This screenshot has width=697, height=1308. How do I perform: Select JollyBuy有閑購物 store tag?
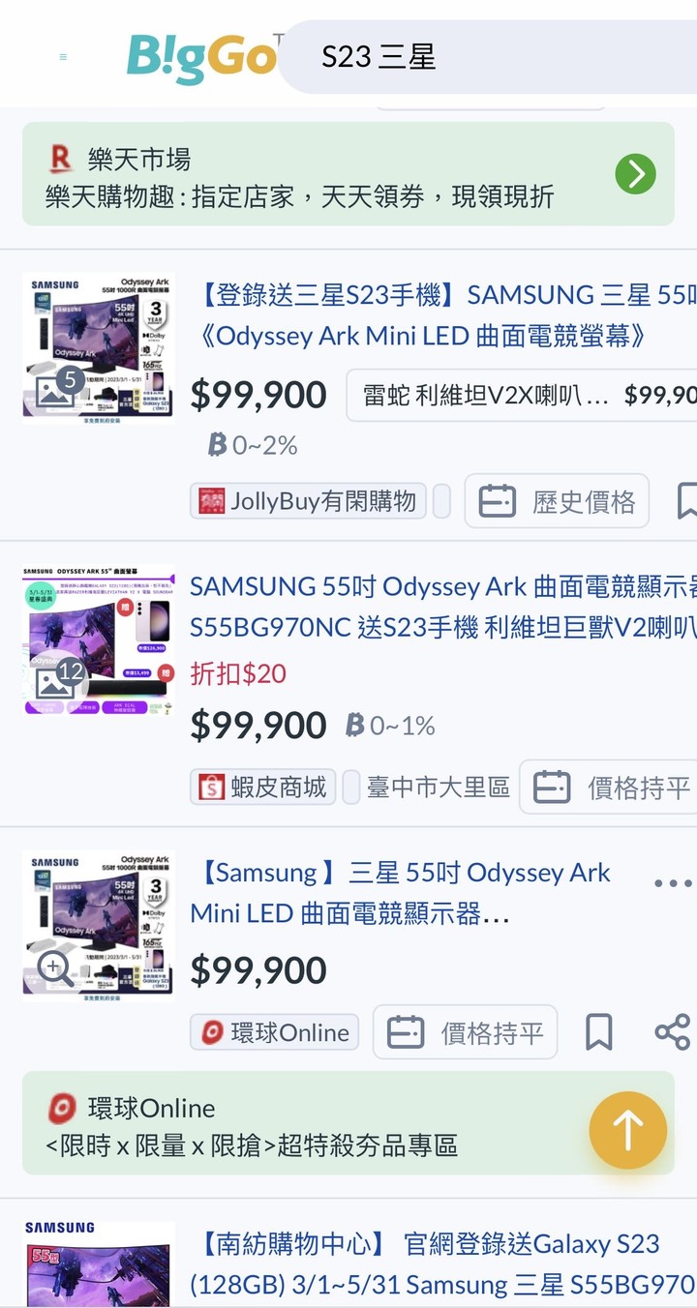tap(309, 501)
